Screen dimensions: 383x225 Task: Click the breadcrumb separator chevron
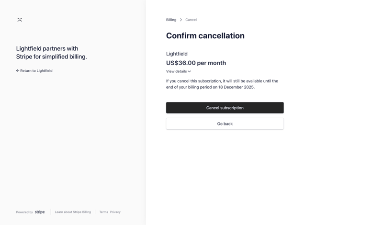pos(181,20)
